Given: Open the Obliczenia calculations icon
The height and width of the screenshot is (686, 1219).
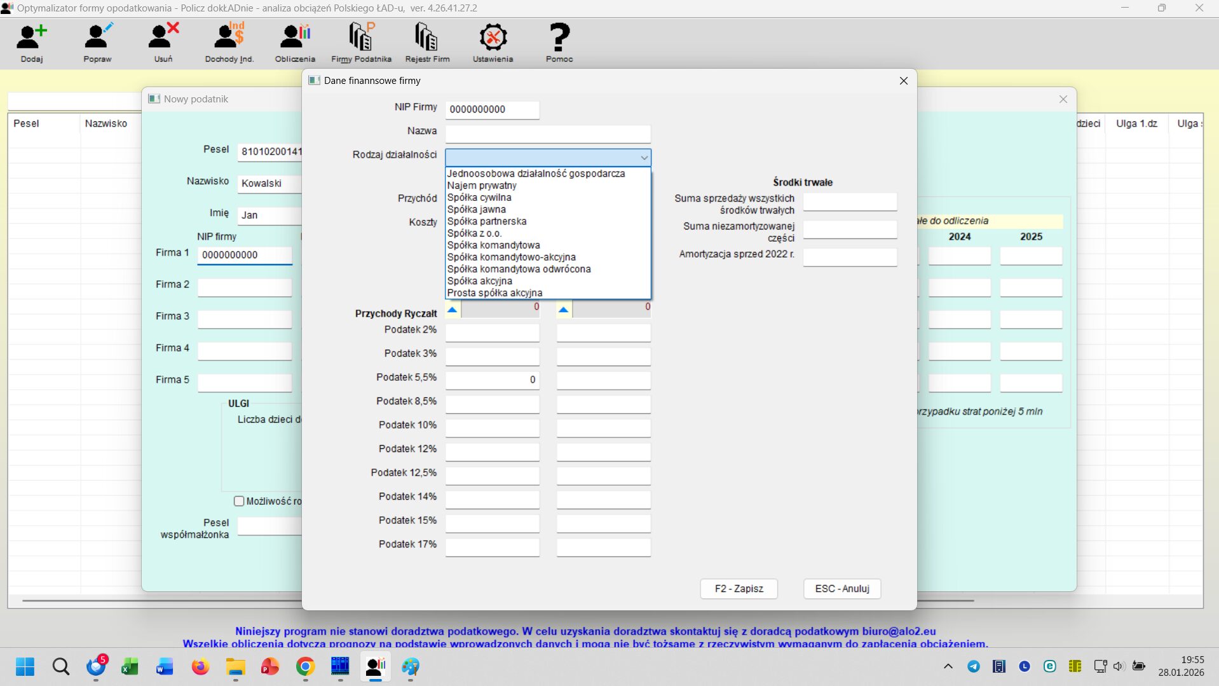Looking at the screenshot, I should [295, 38].
